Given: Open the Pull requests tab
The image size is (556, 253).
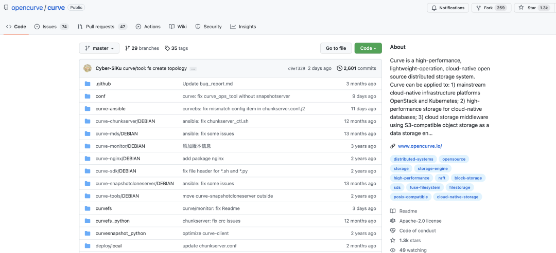Looking at the screenshot, I should [x=102, y=27].
